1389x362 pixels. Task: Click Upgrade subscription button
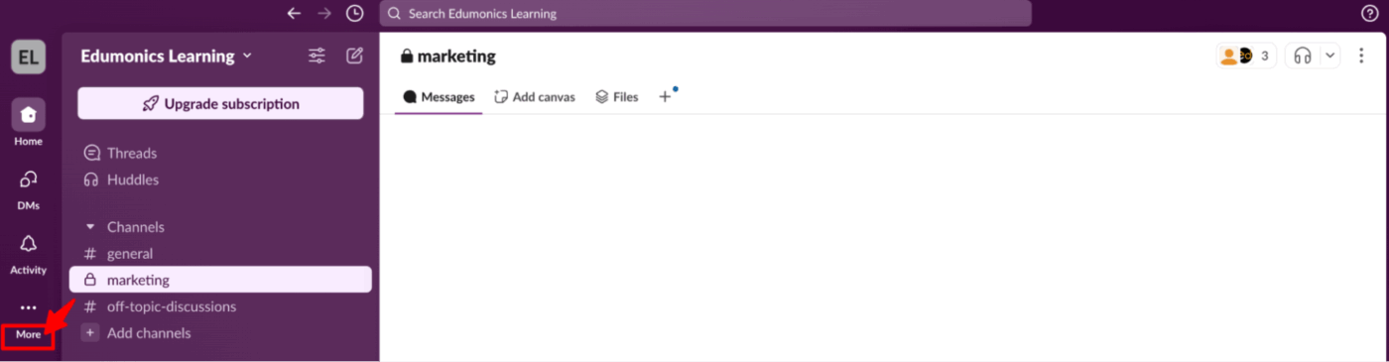click(220, 103)
